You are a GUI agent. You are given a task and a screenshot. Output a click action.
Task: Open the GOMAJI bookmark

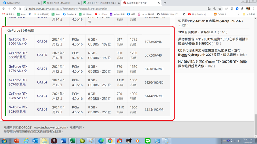[x=220, y=14]
